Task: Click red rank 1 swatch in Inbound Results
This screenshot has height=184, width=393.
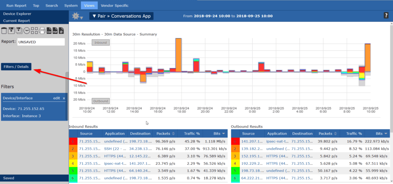Action: (73, 141)
